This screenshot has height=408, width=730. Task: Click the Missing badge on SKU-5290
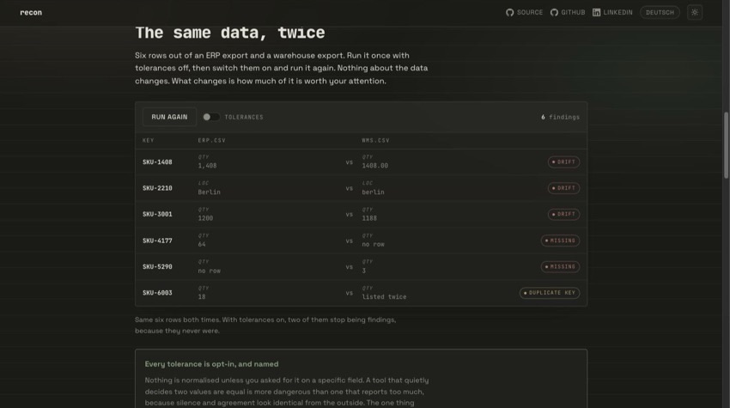click(x=560, y=267)
